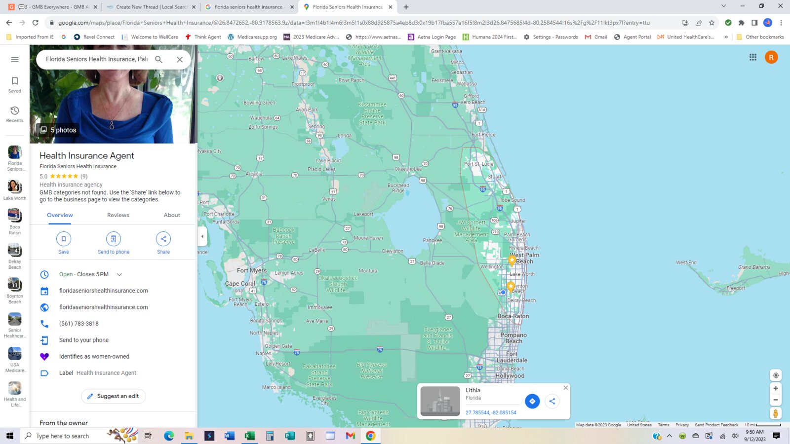Show your location on map
Image resolution: width=790 pixels, height=444 pixels.
(x=776, y=375)
